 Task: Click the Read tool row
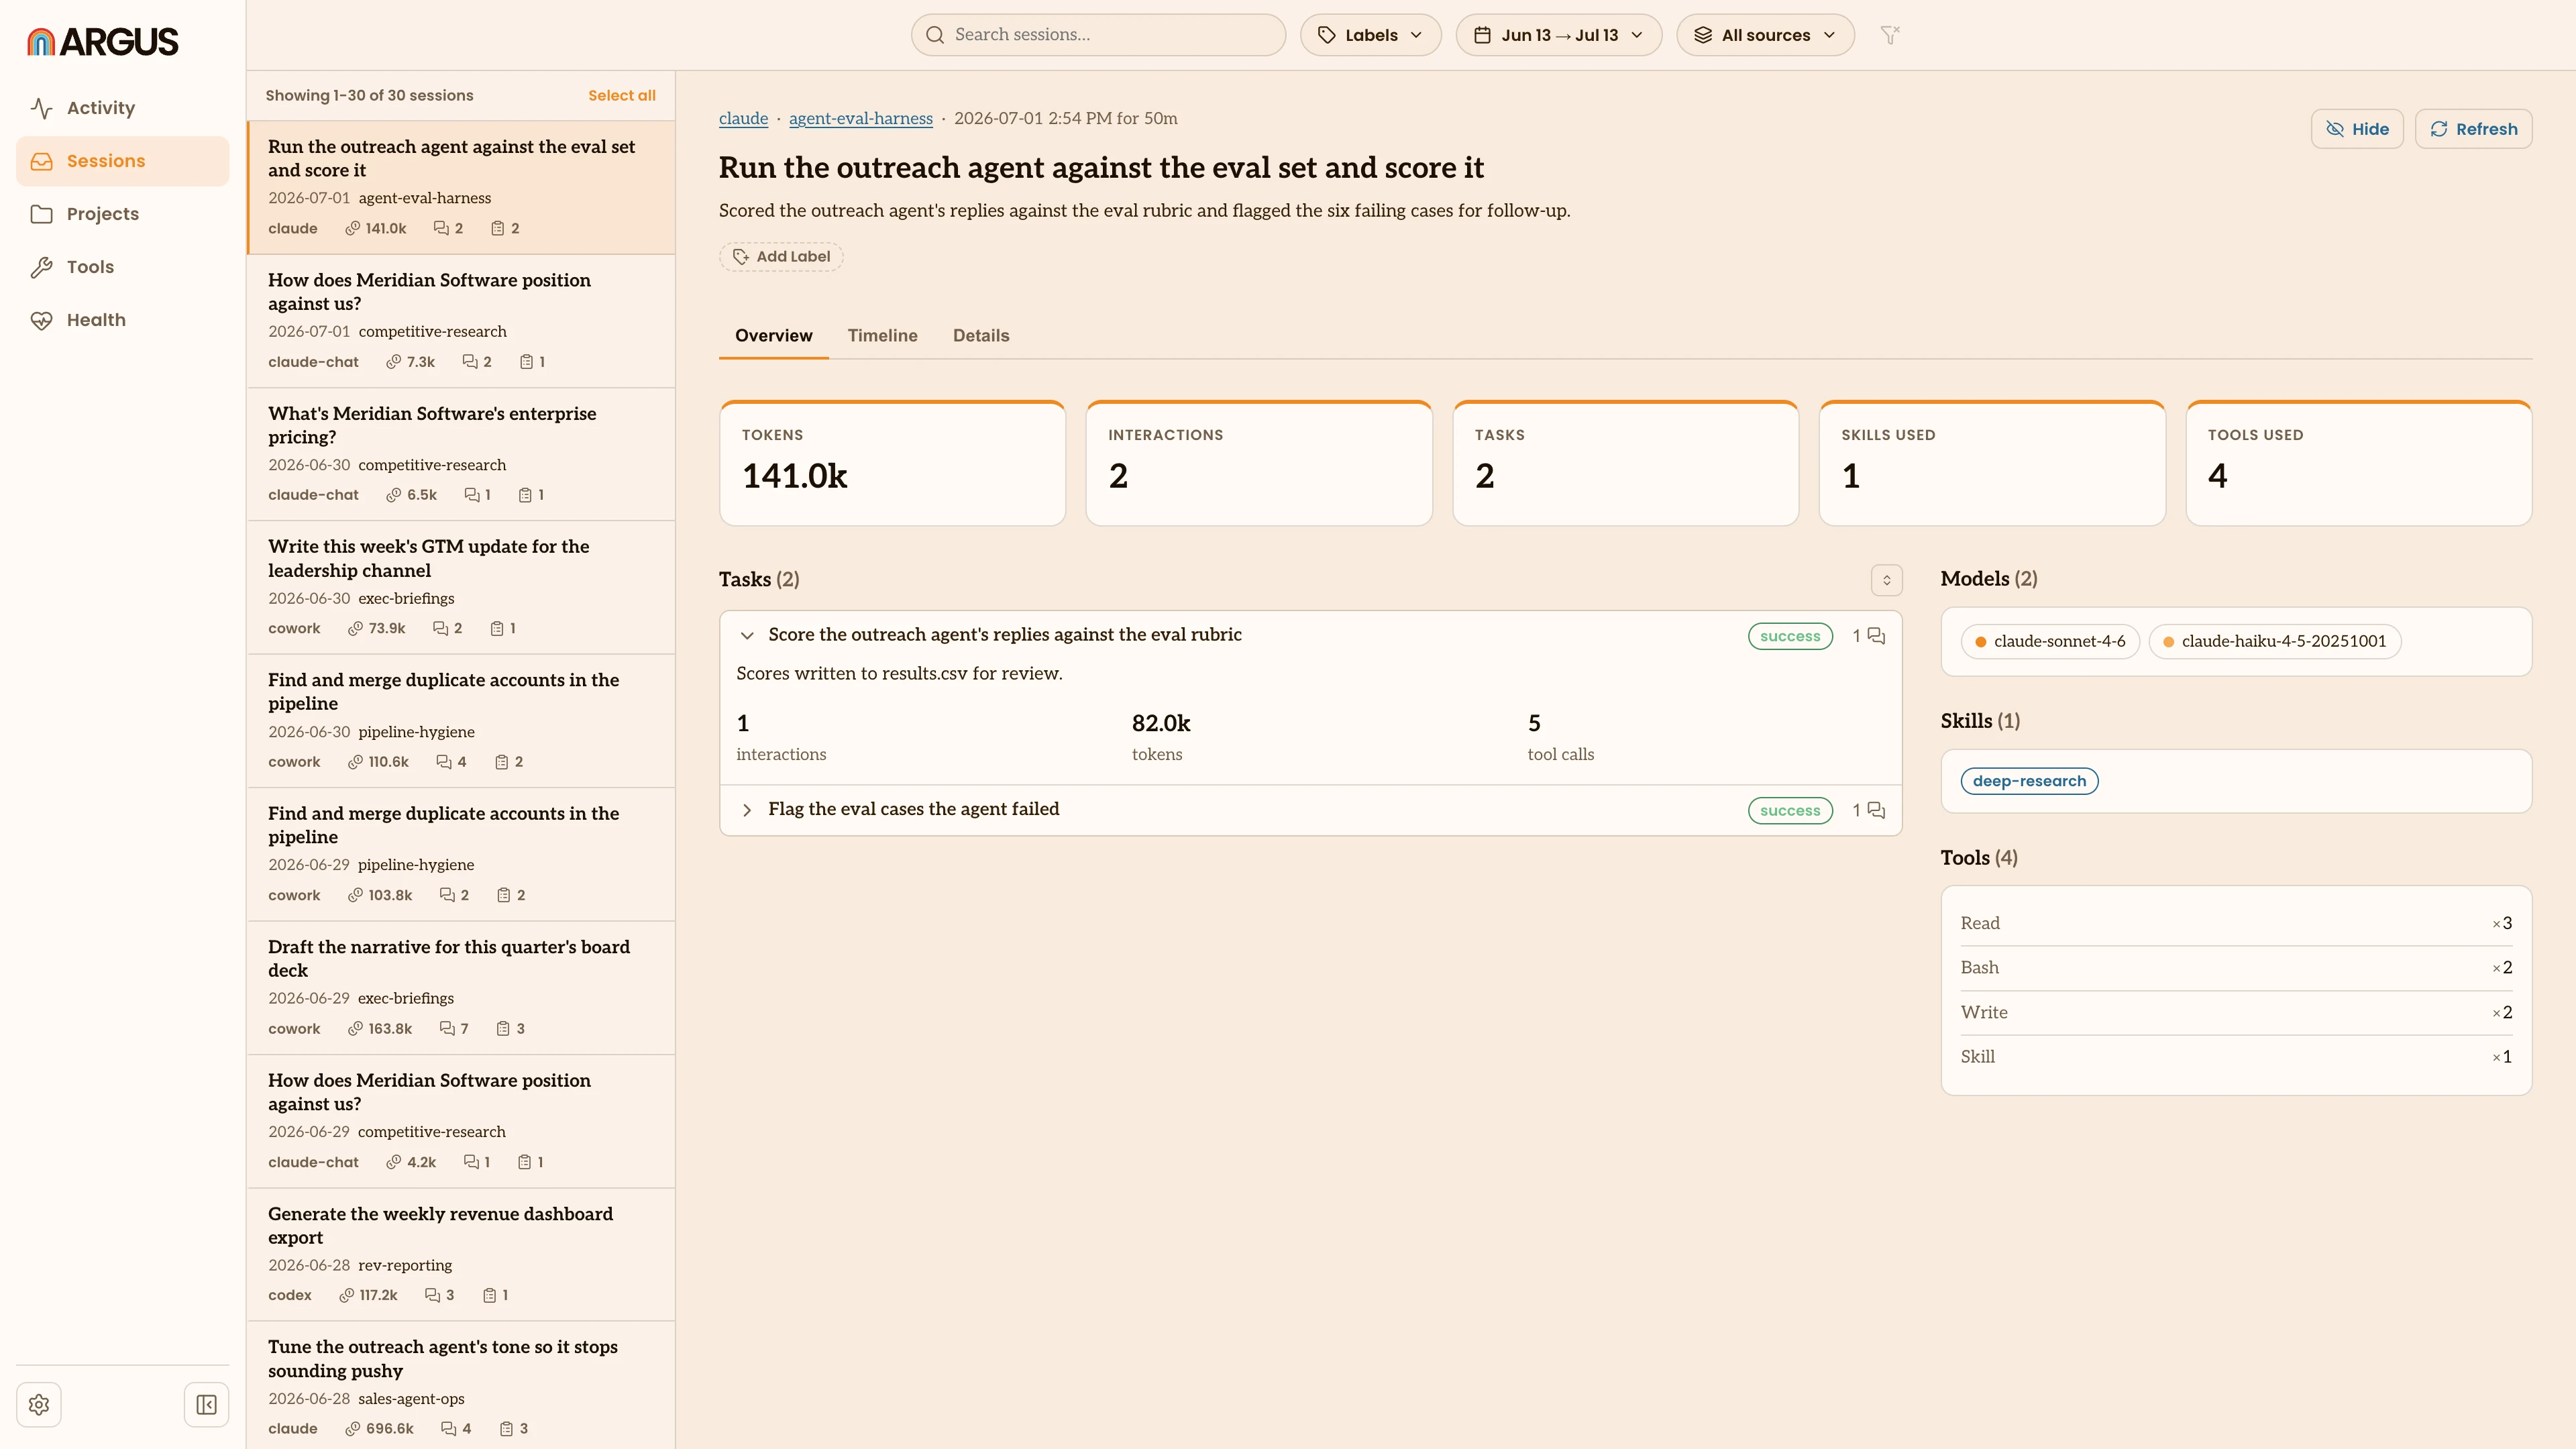click(x=2236, y=923)
